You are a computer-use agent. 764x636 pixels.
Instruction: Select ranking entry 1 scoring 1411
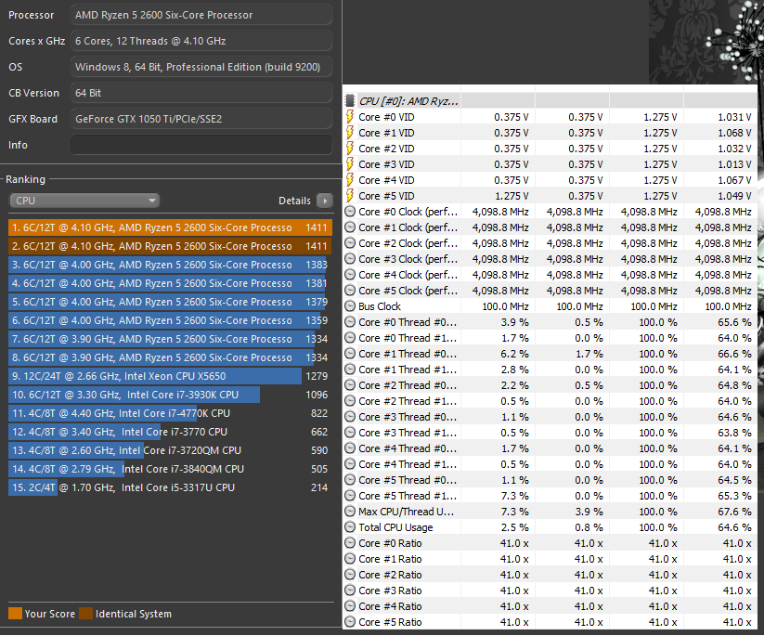[170, 227]
